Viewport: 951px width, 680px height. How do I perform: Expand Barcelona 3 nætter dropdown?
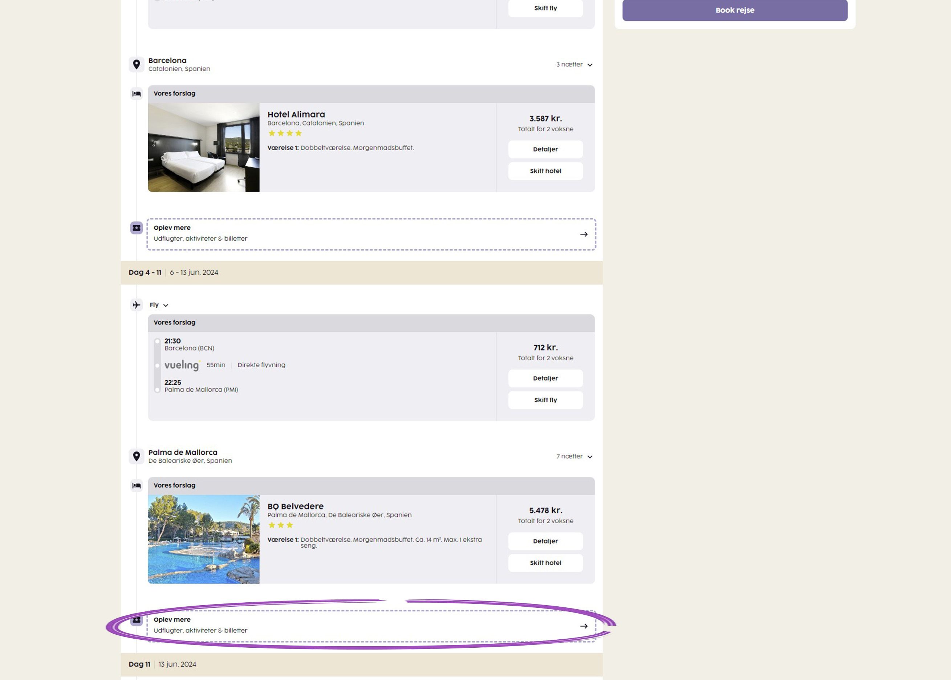coord(574,65)
